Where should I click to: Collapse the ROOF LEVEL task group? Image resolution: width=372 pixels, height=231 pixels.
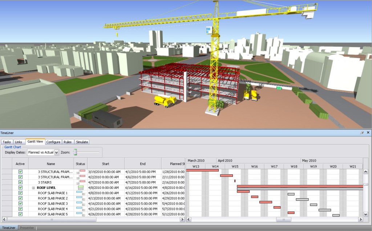point(33,188)
